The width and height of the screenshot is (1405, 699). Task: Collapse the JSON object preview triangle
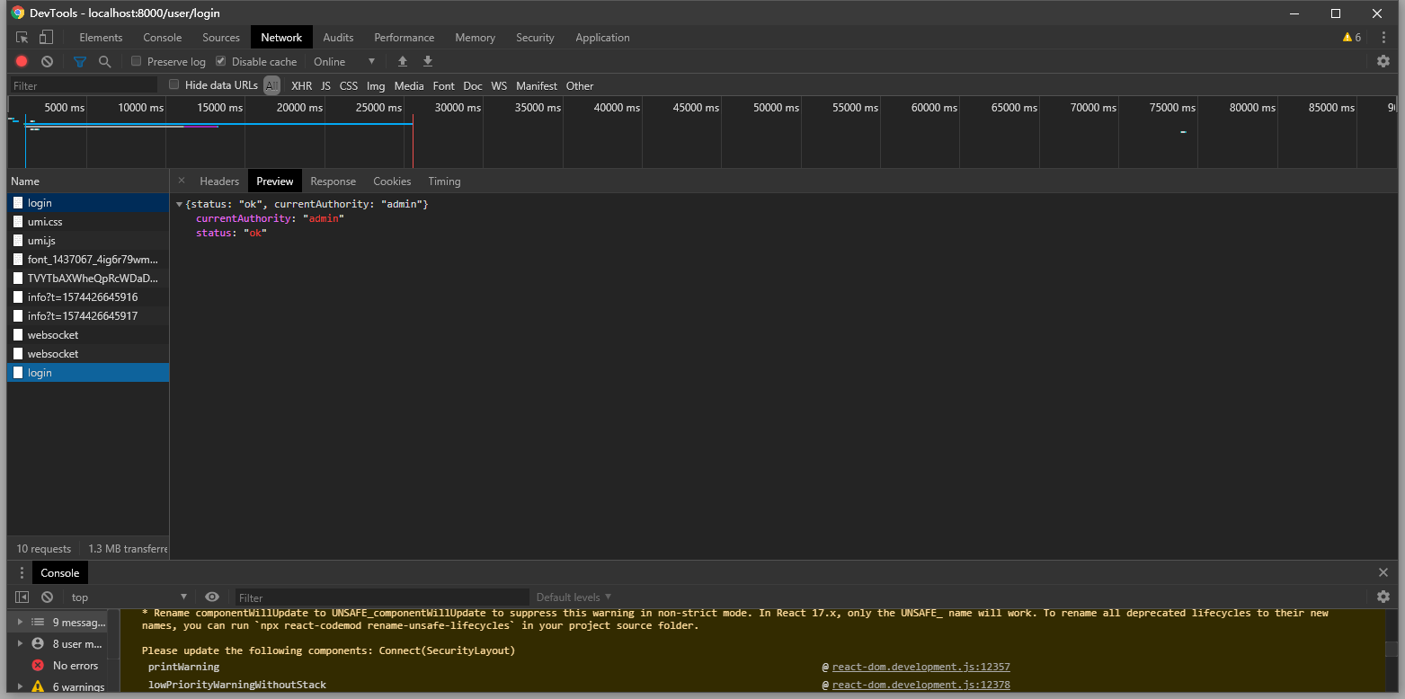(x=180, y=205)
